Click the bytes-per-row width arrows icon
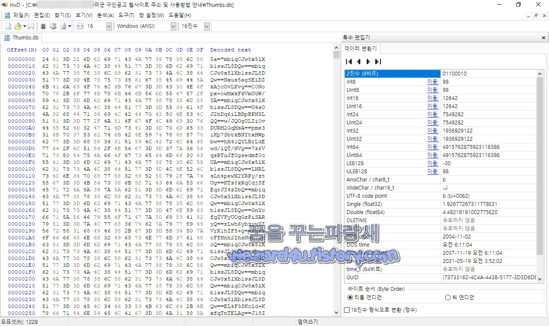549x326 pixels. click(80, 26)
